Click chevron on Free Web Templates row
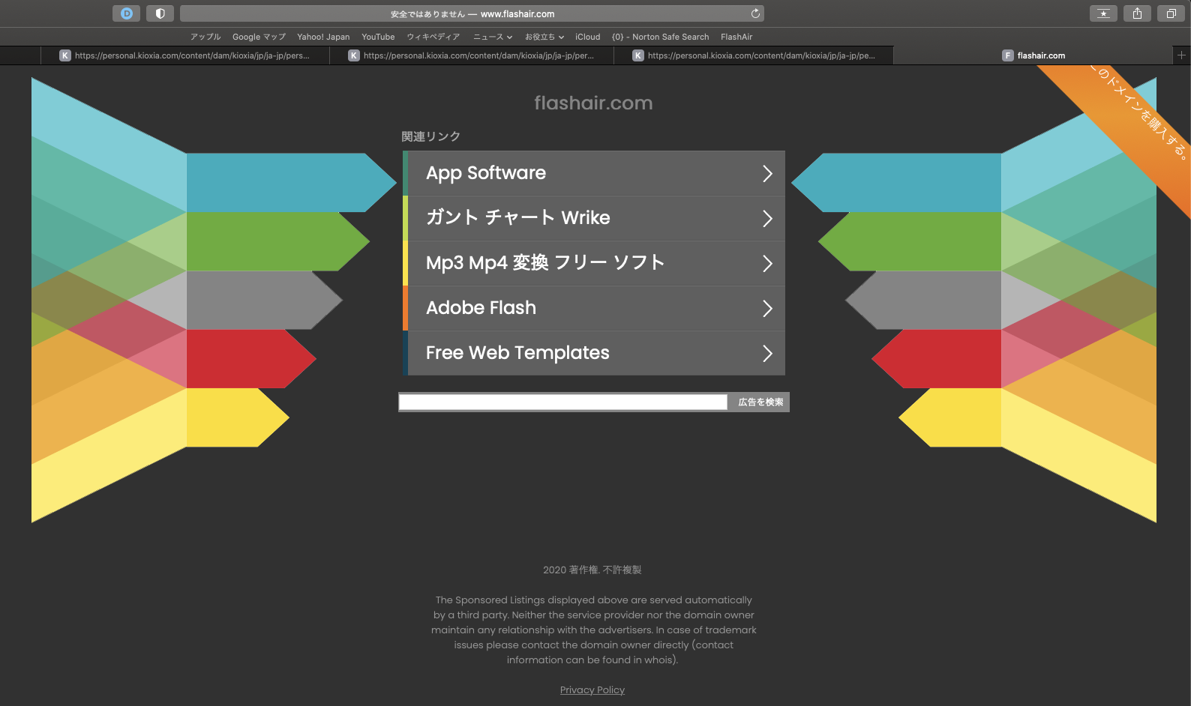1191x706 pixels. click(767, 354)
